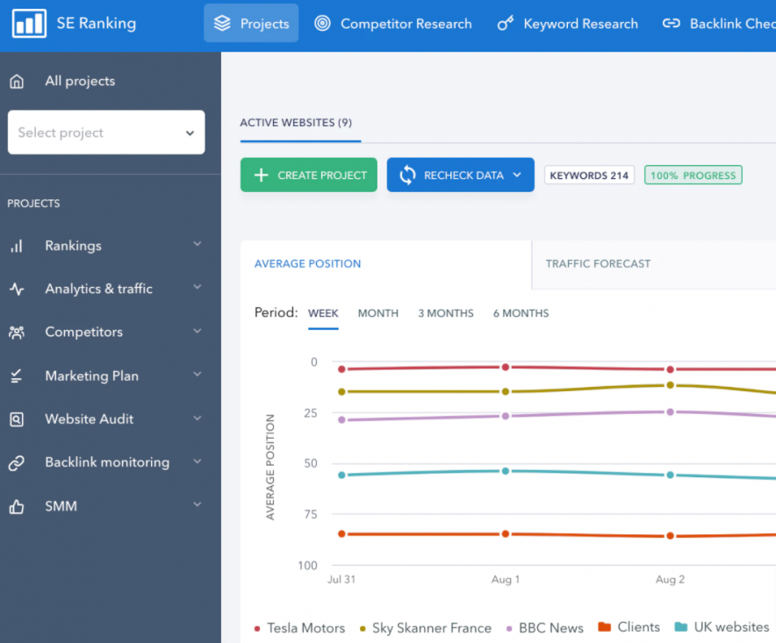Collapse the Rankings sidebar section chevron
776x643 pixels.
pos(197,246)
